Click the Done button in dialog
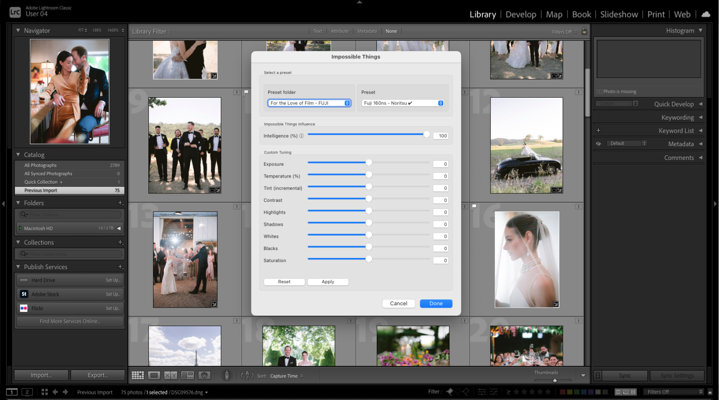 click(436, 303)
